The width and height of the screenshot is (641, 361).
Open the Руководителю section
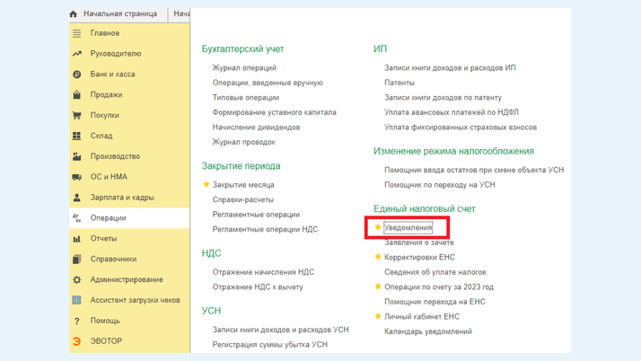116,54
